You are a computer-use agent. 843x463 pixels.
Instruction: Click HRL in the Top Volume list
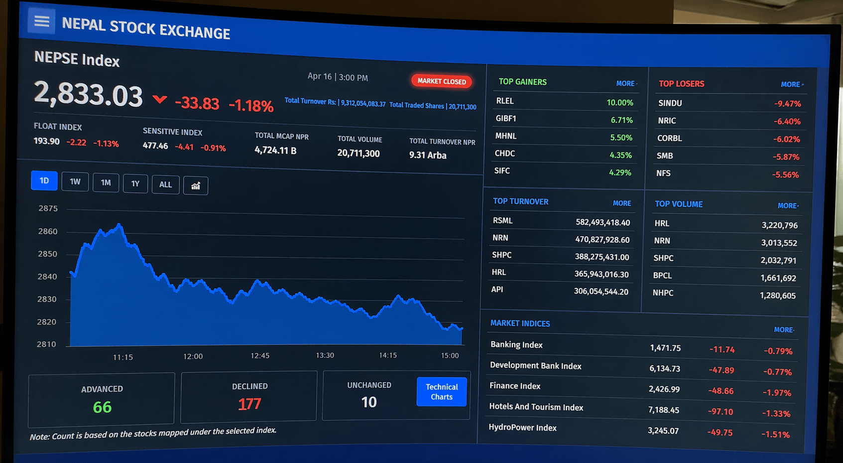tap(661, 223)
